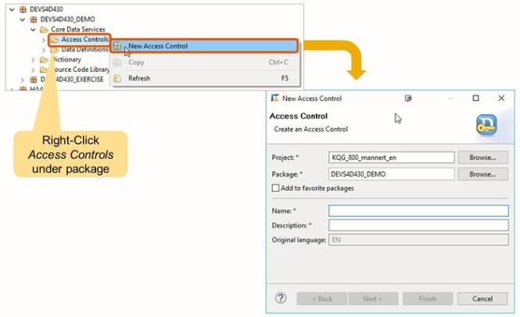
Task: Collapse the DEVS4D430_DEMO package node
Action: click(x=22, y=19)
